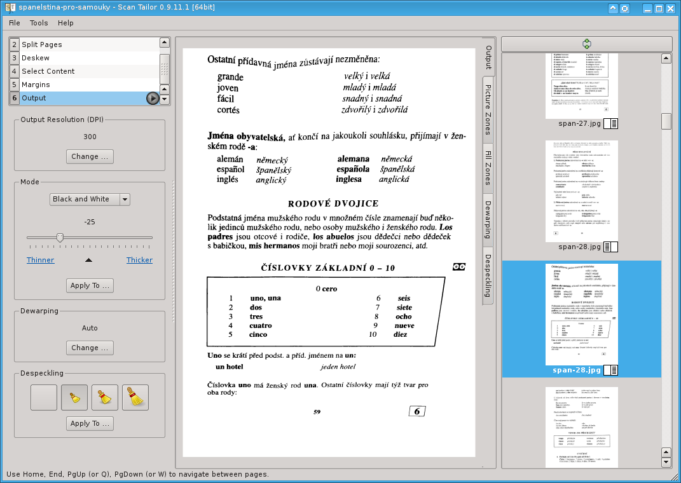Click the Thicker link

pos(139,260)
